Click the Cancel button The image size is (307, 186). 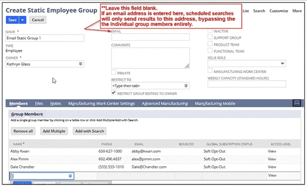[38, 20]
